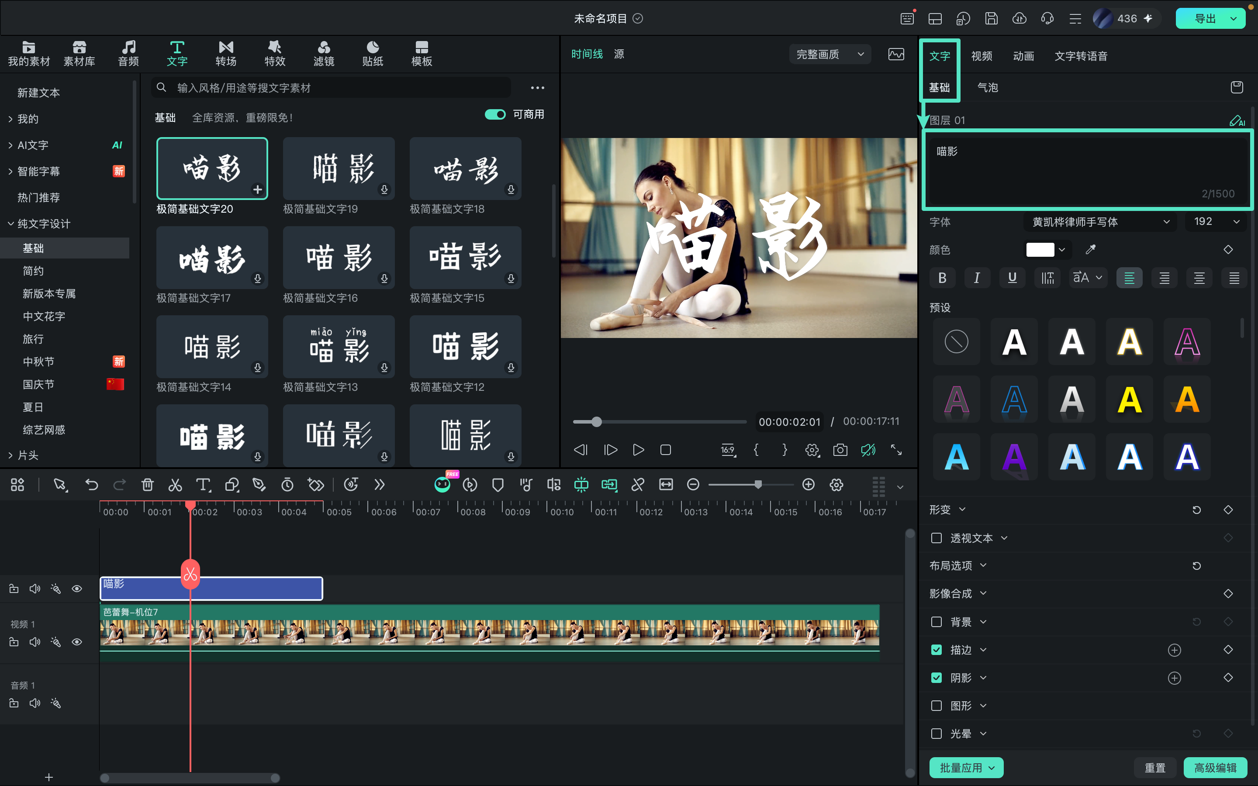The width and height of the screenshot is (1258, 786).
Task: Toggle italic text formatting
Action: pos(977,278)
